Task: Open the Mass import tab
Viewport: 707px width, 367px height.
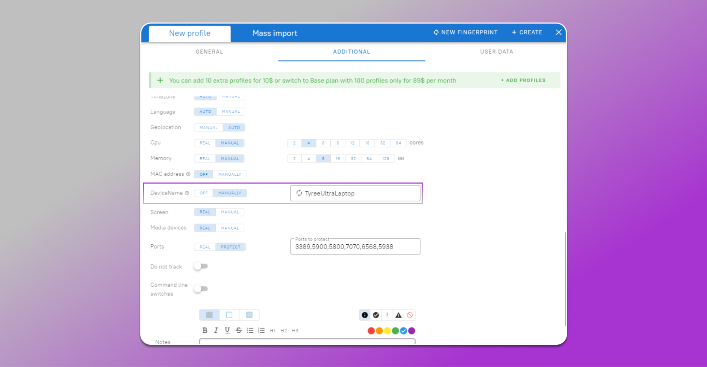Action: click(275, 33)
